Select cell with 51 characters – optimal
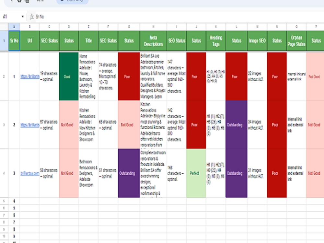Image resolution: width=324 pixels, height=243 pixels. (x=108, y=173)
